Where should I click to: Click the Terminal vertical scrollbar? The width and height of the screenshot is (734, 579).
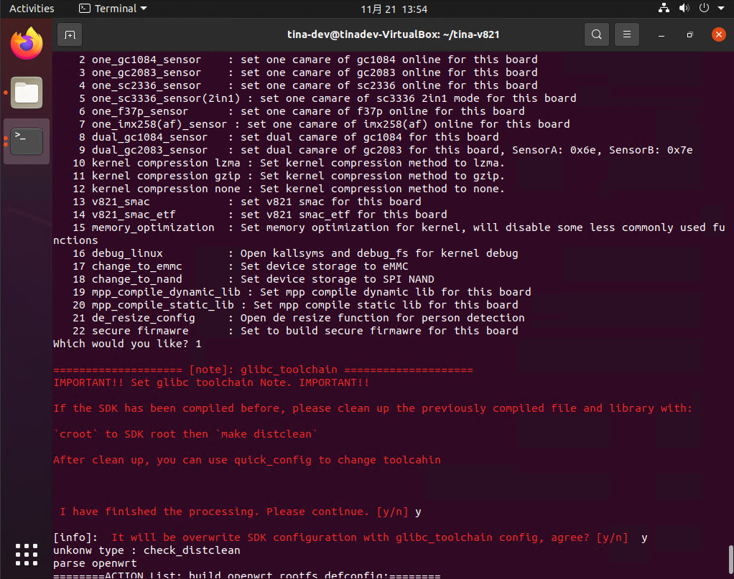coord(730,557)
